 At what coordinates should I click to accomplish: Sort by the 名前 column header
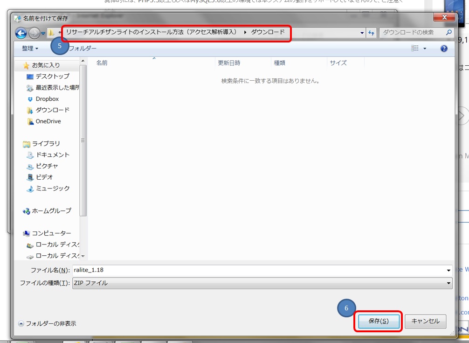[102, 63]
